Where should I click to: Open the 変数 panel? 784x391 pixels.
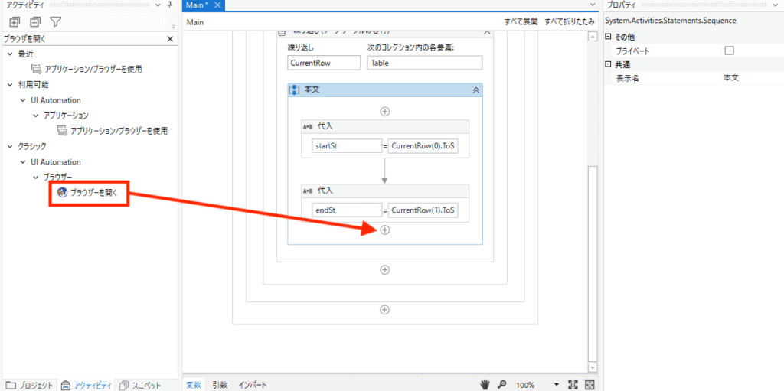point(194,385)
